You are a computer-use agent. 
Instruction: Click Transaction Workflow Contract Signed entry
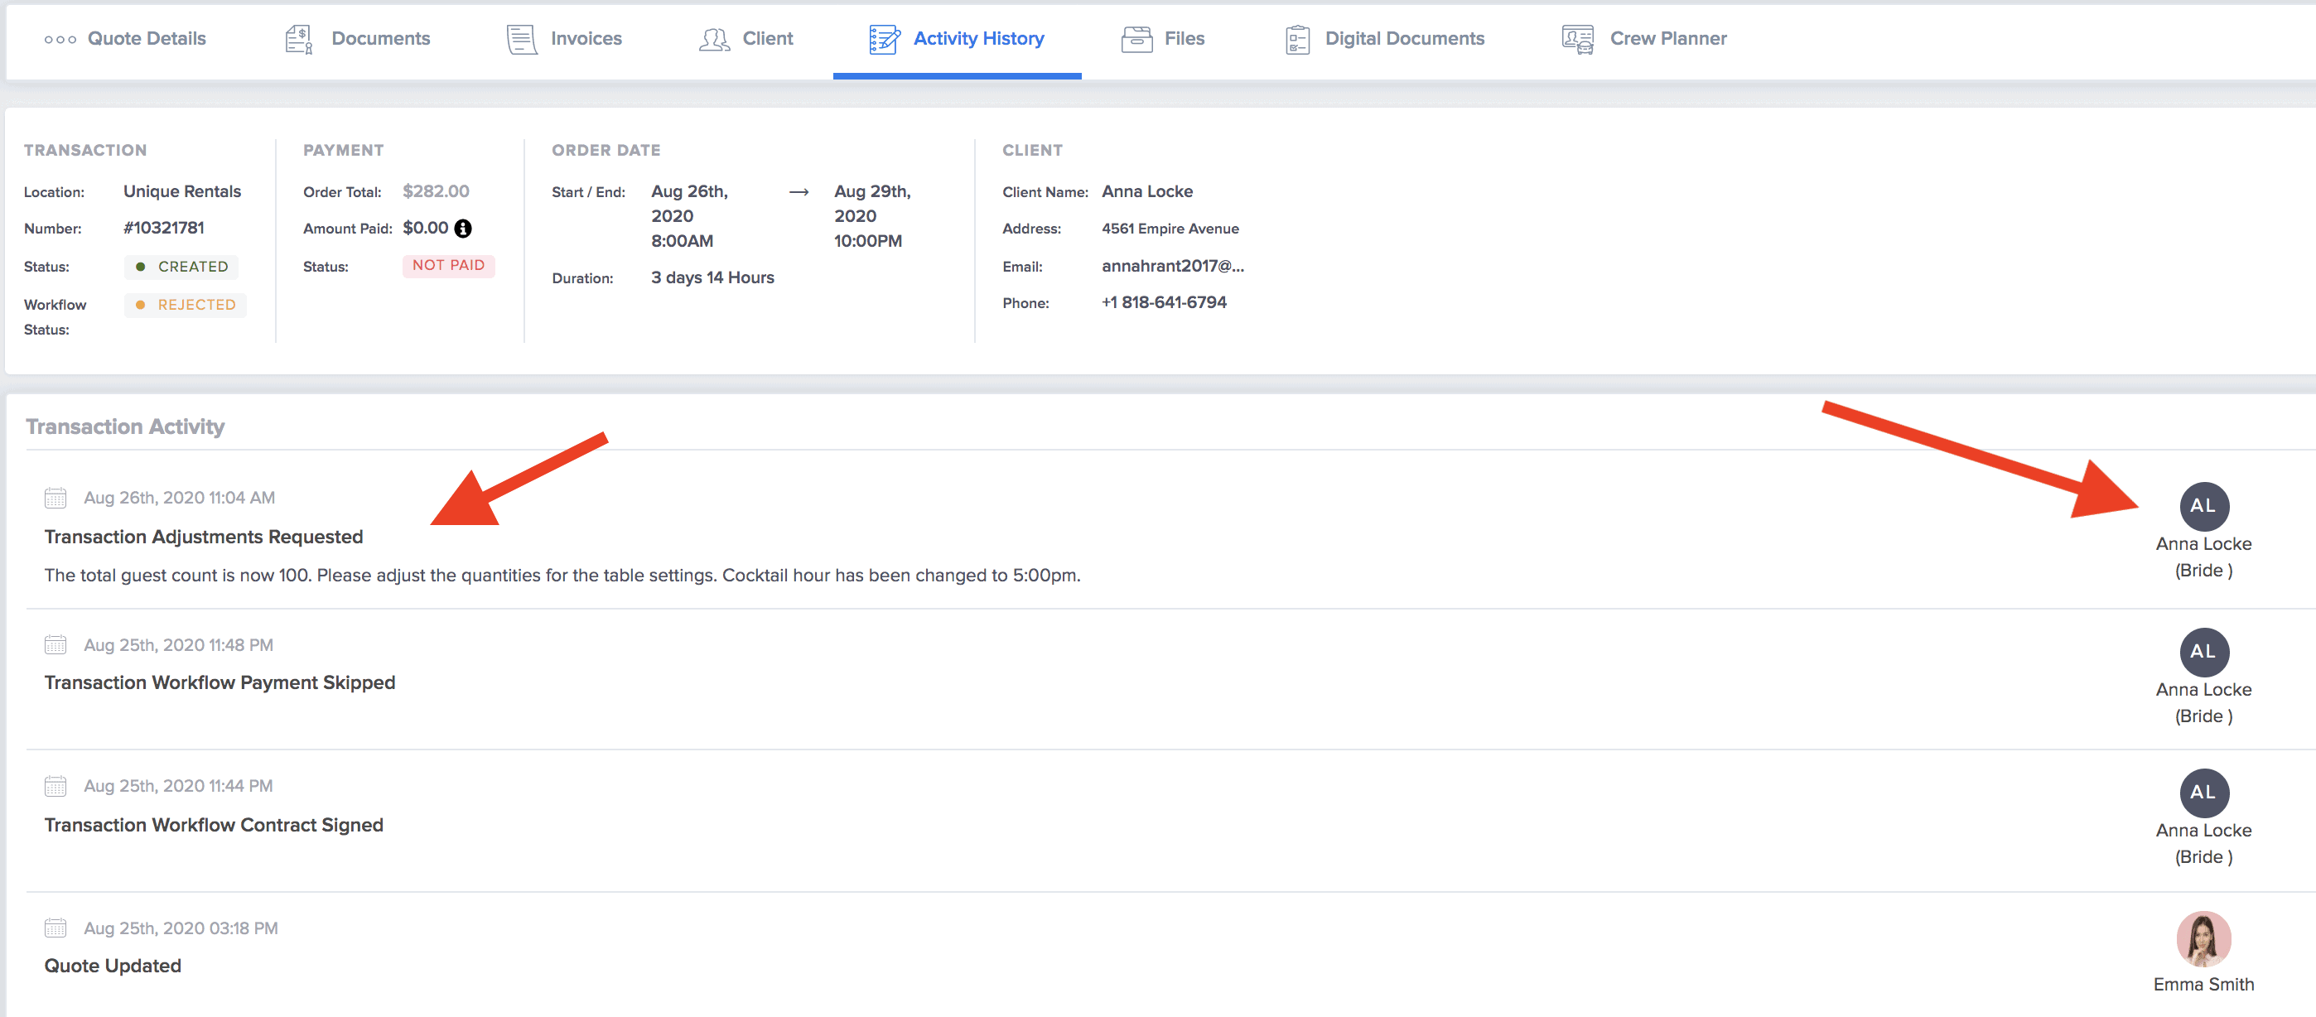point(214,825)
